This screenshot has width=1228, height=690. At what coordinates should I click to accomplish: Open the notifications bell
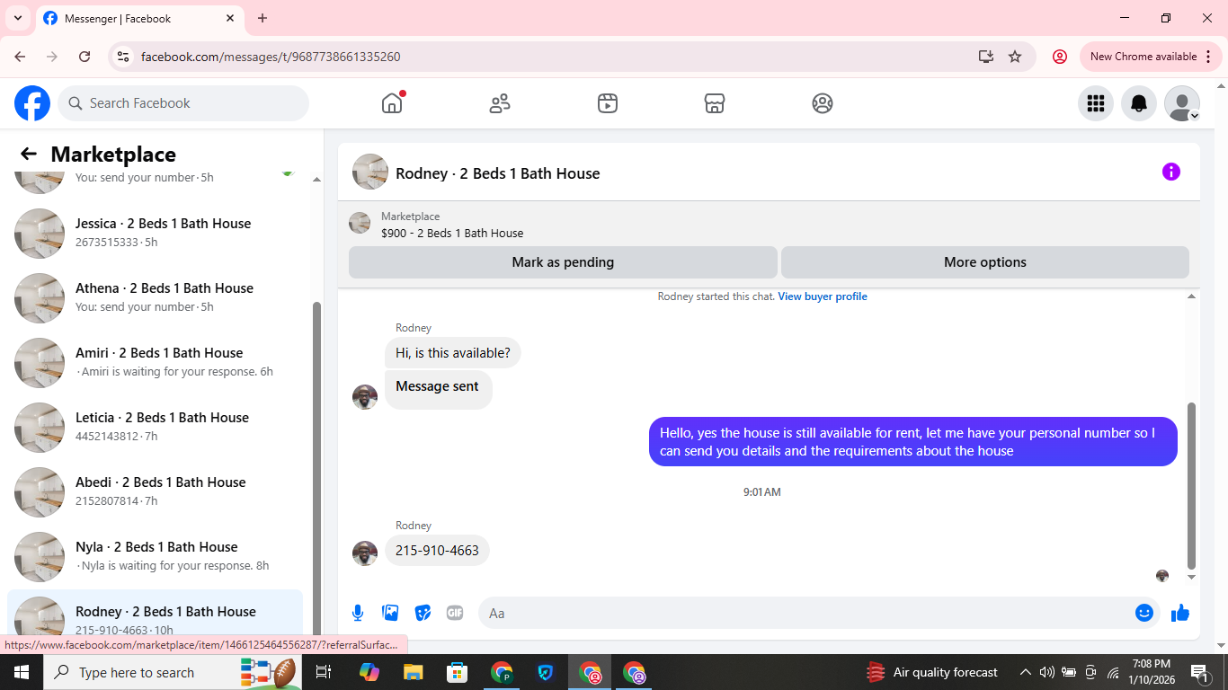click(1139, 103)
